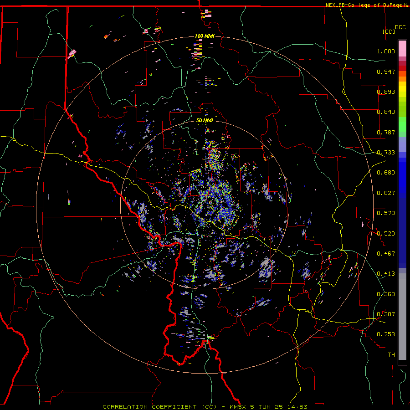Select the "0.840" scale value

pos(386,112)
